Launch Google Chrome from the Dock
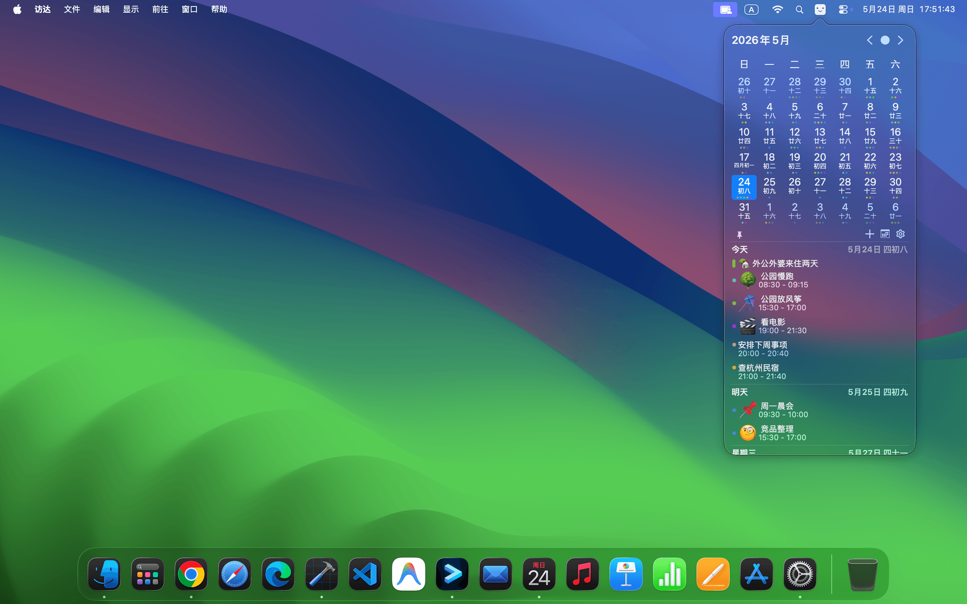967x604 pixels. click(x=191, y=574)
